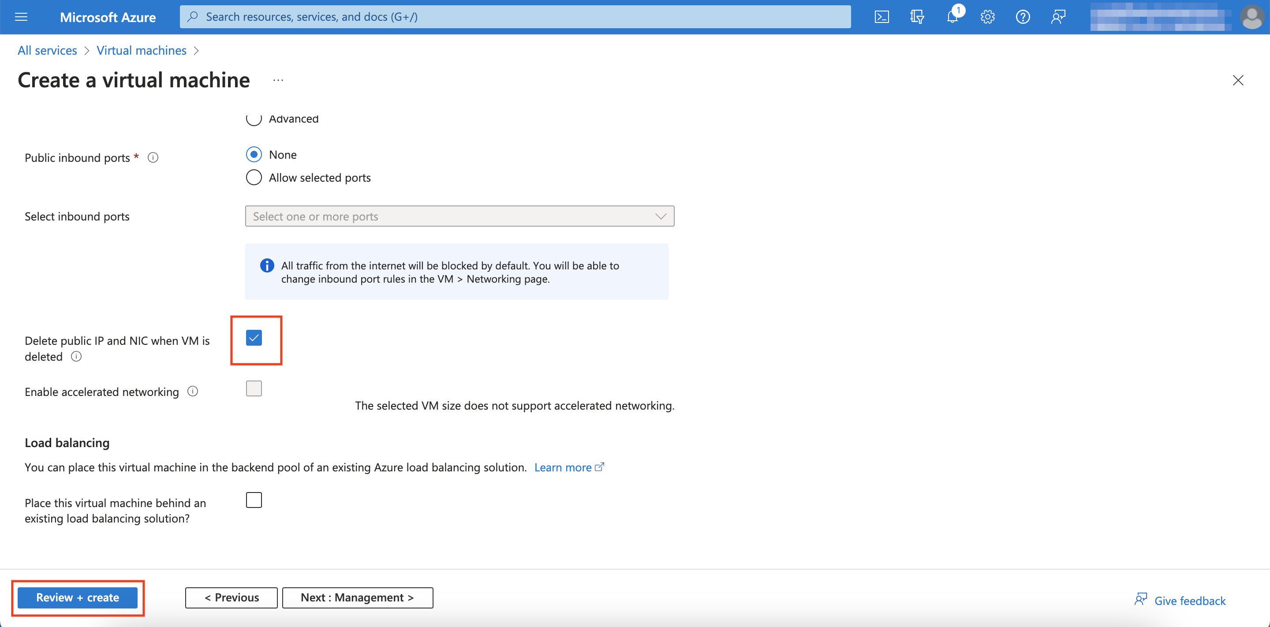Select Allow selected ports option
The width and height of the screenshot is (1270, 627).
254,177
